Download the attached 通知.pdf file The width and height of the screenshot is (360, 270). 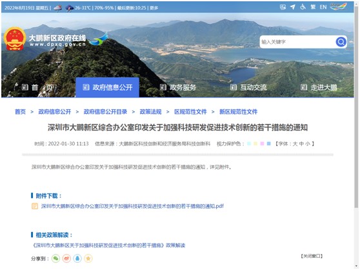(x=132, y=206)
